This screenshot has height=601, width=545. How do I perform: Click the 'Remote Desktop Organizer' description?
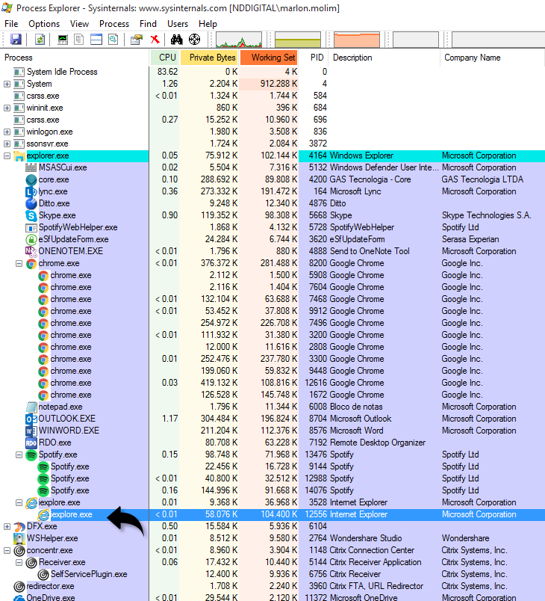click(x=377, y=443)
